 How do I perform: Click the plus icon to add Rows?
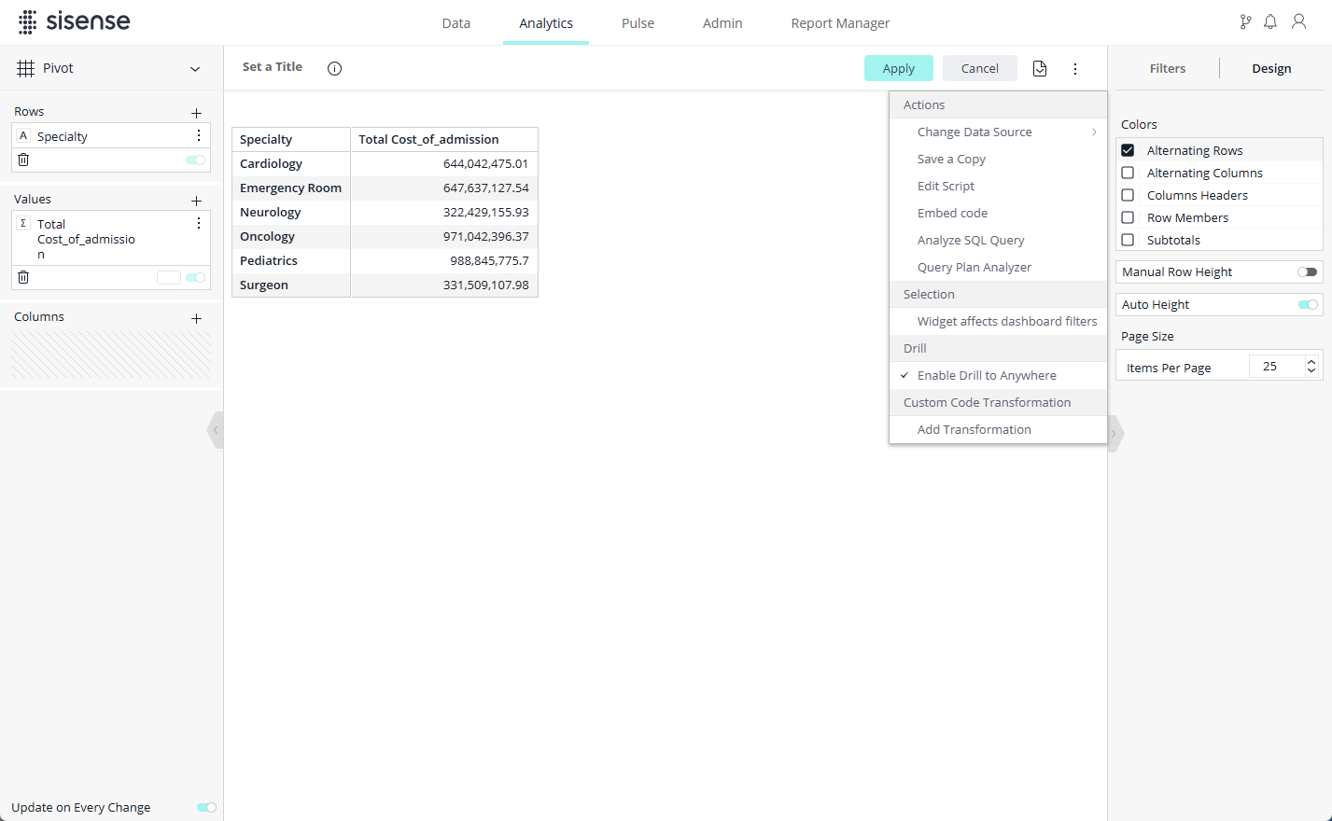tap(196, 113)
